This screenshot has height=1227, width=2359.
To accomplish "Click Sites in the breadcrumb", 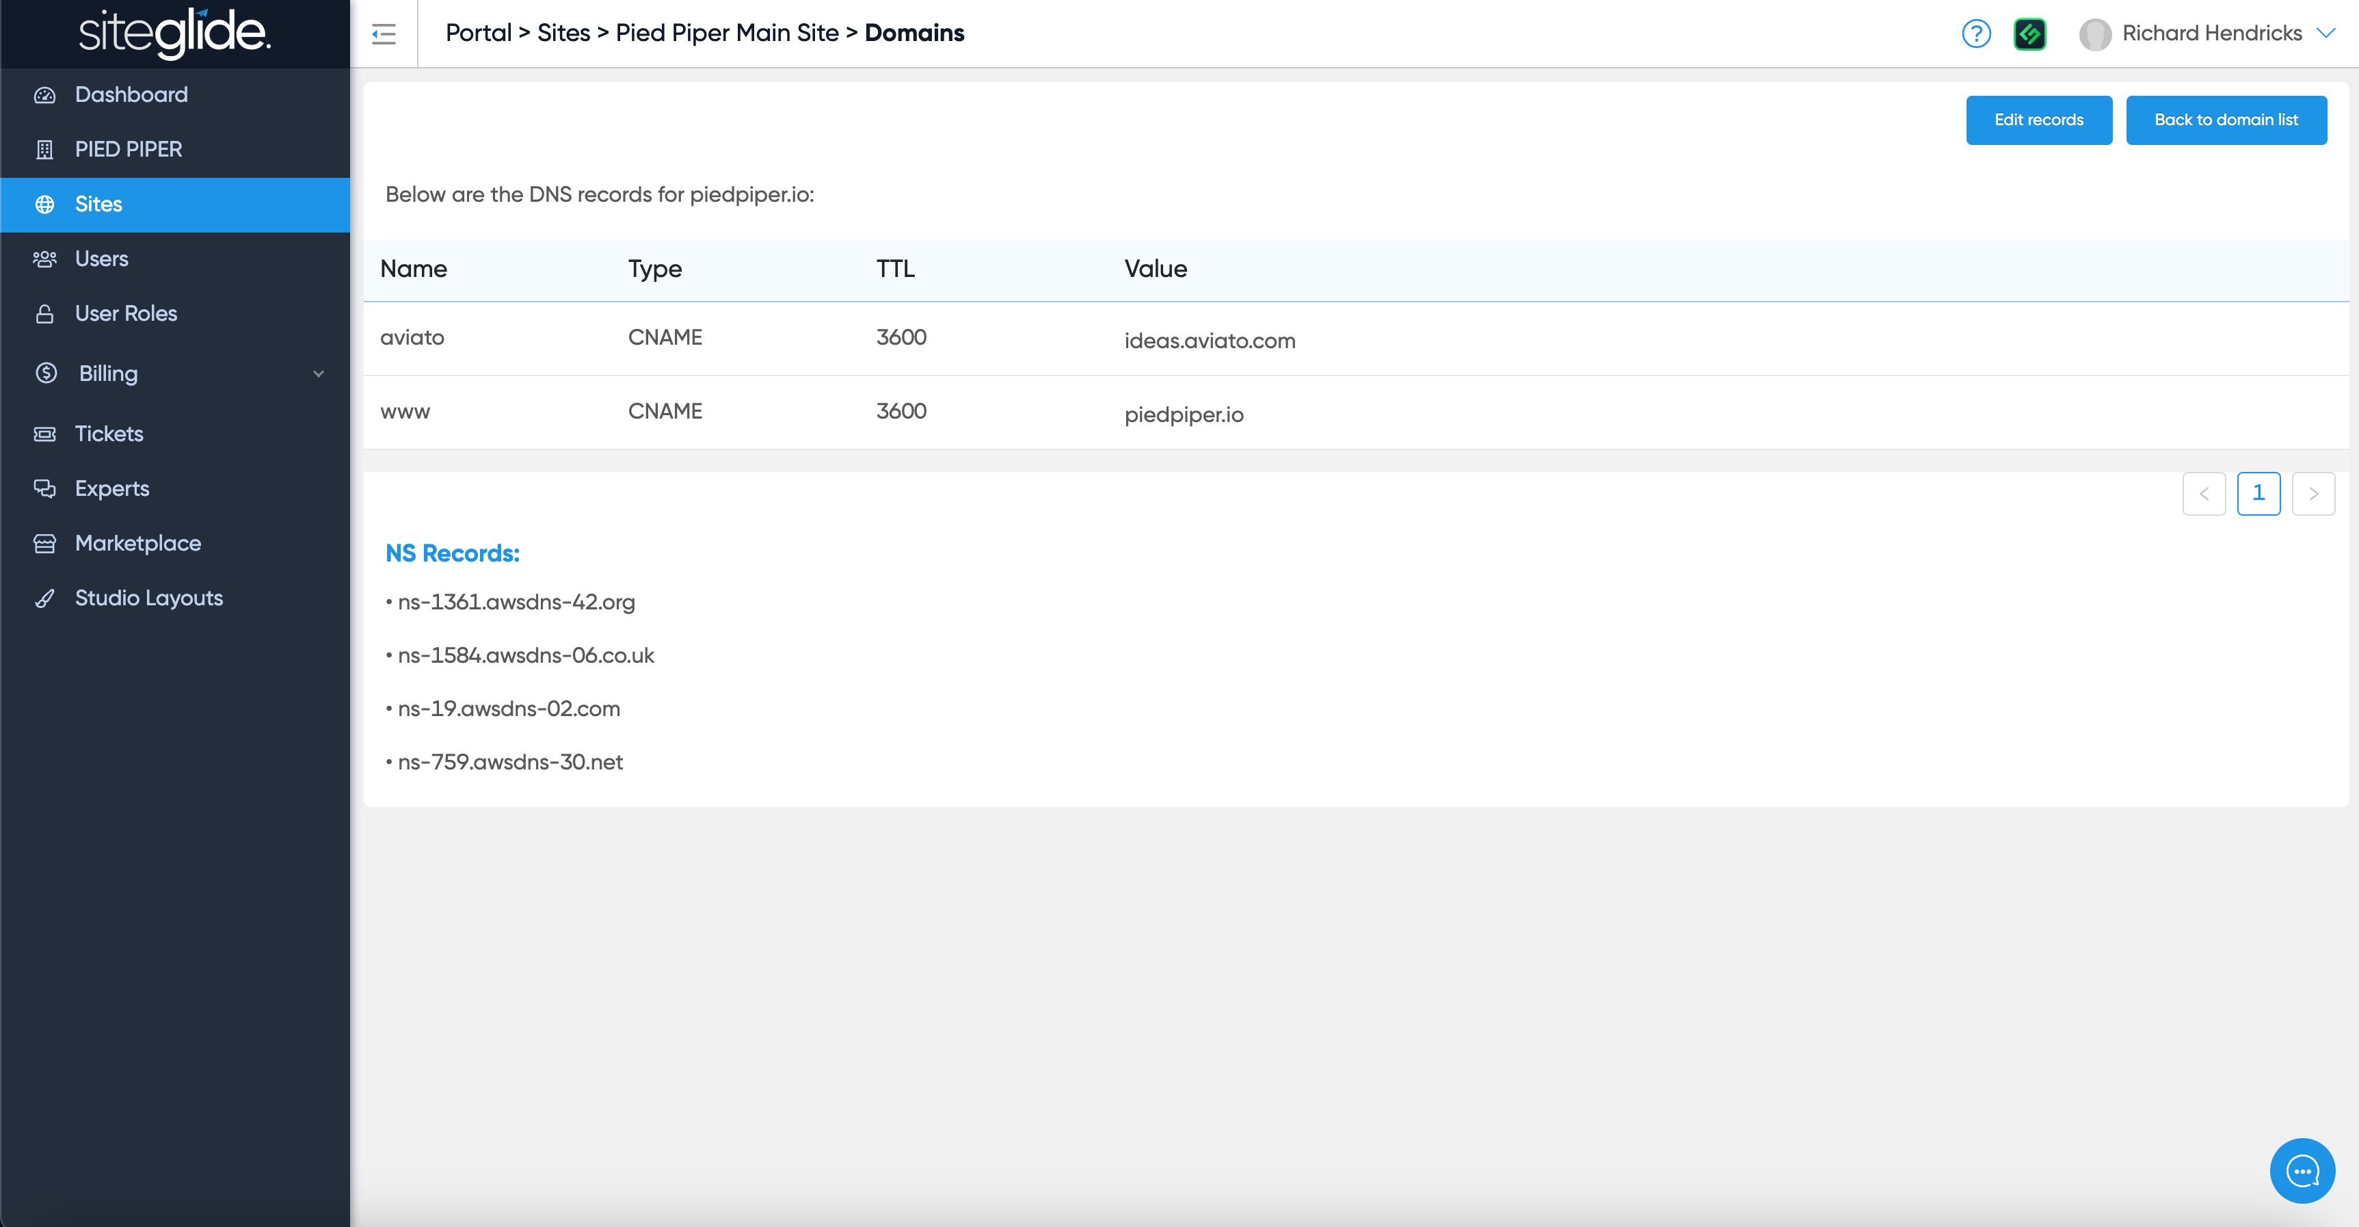I will click(563, 33).
